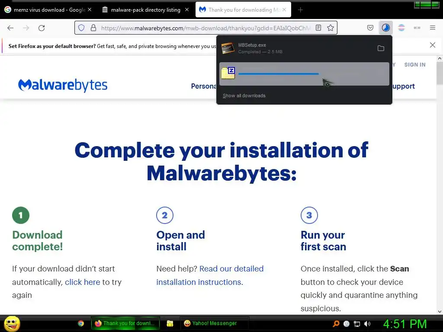
Task: Click the downloads progress toolbar icon
Action: coord(385,28)
